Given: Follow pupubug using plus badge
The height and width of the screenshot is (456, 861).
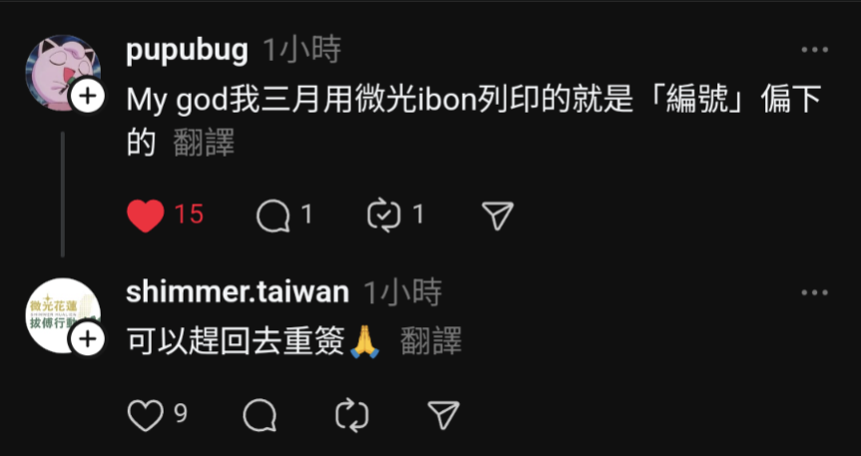Looking at the screenshot, I should point(88,97).
